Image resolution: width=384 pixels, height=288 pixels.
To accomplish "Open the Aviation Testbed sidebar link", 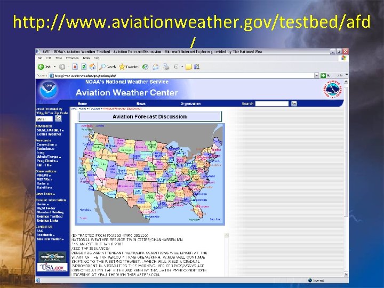I will [50, 217].
